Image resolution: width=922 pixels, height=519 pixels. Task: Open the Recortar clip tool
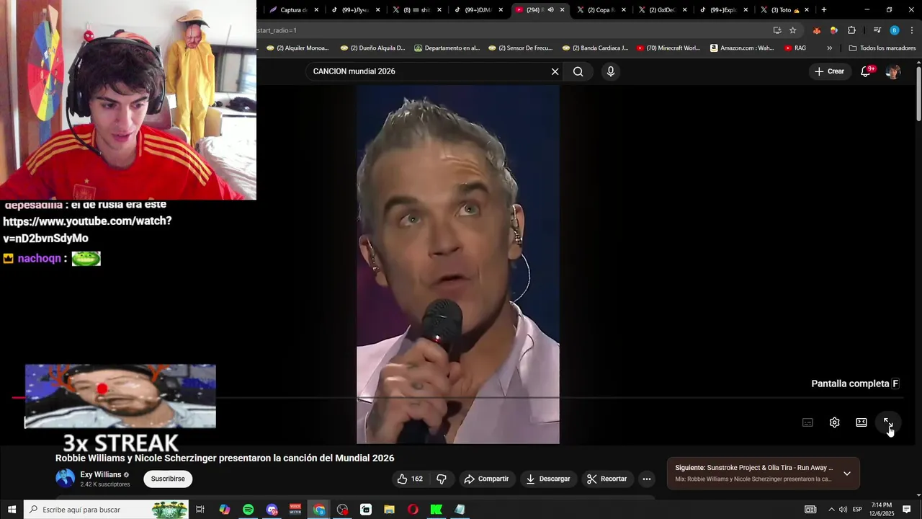[x=607, y=479]
